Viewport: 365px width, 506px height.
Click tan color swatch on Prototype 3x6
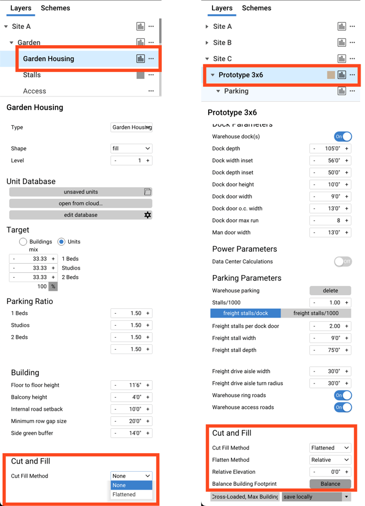pyautogui.click(x=331, y=75)
